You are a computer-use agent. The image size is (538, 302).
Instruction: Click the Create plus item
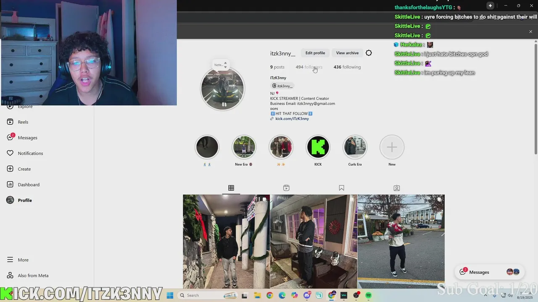(x=19, y=169)
